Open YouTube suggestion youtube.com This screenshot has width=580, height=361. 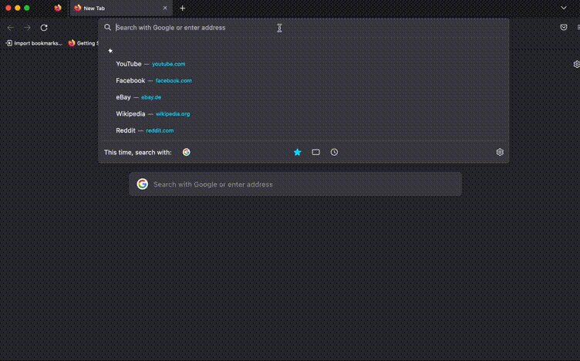coord(303,64)
